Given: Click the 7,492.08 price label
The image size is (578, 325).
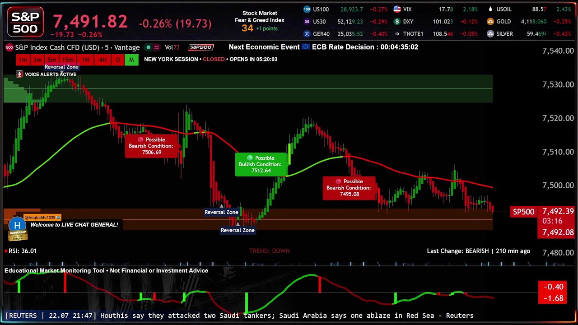Looking at the screenshot, I should tap(558, 232).
